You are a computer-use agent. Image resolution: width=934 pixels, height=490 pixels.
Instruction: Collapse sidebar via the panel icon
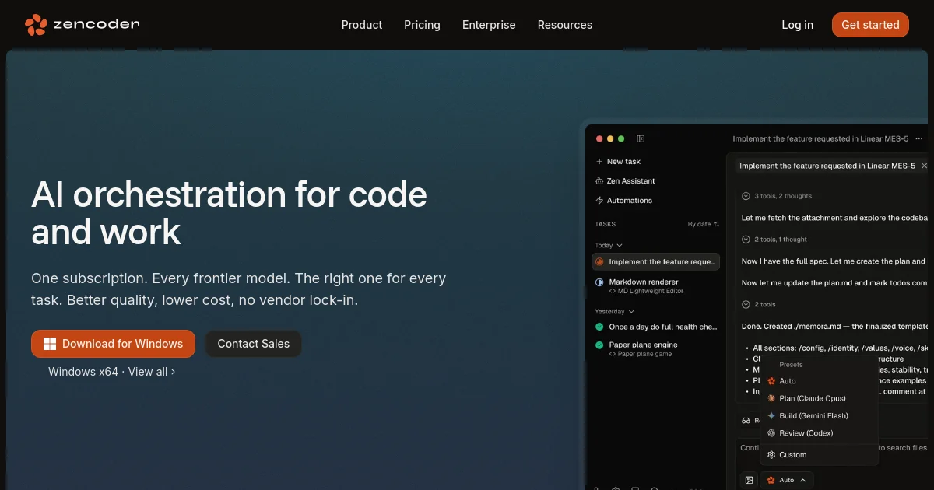coord(641,138)
